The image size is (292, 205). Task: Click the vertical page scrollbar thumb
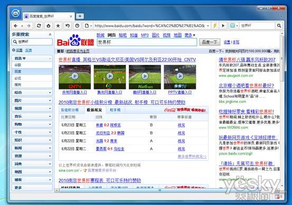click(282, 58)
